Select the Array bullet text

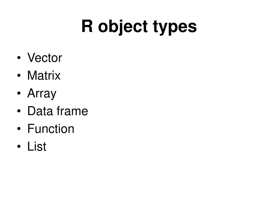[x=42, y=93]
